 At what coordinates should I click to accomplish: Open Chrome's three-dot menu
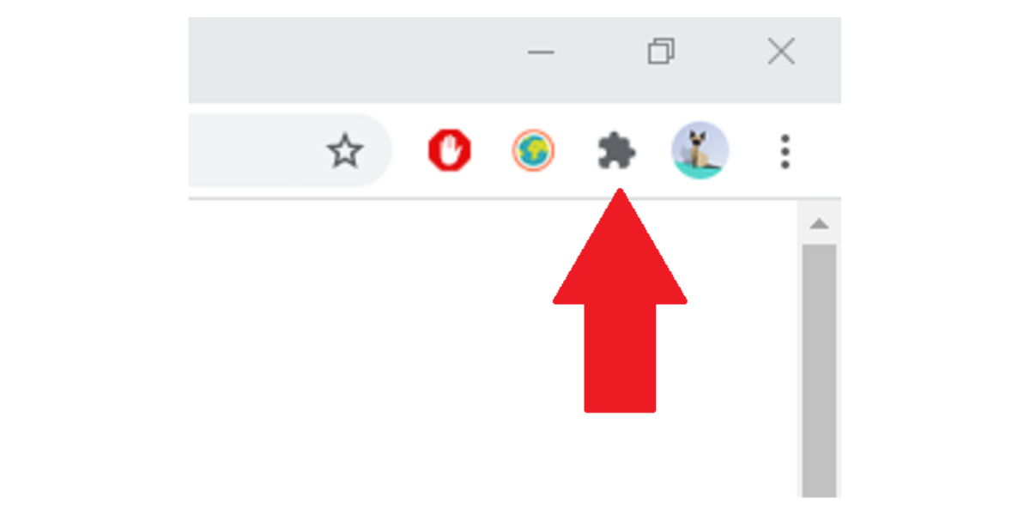(785, 151)
